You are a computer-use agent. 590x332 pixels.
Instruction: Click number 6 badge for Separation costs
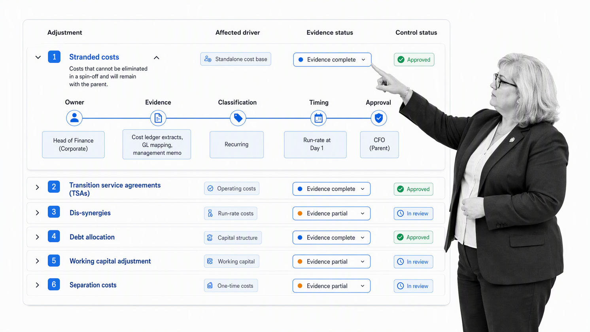pos(54,285)
